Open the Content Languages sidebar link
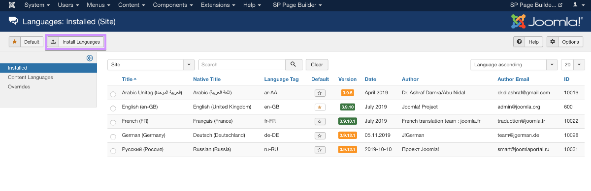This screenshot has height=191, width=591. pyautogui.click(x=31, y=77)
